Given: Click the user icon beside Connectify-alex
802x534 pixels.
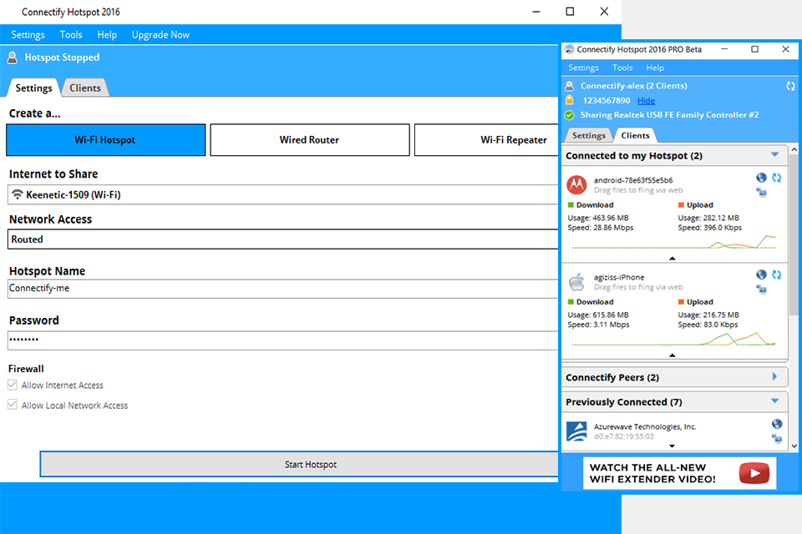Looking at the screenshot, I should (569, 86).
